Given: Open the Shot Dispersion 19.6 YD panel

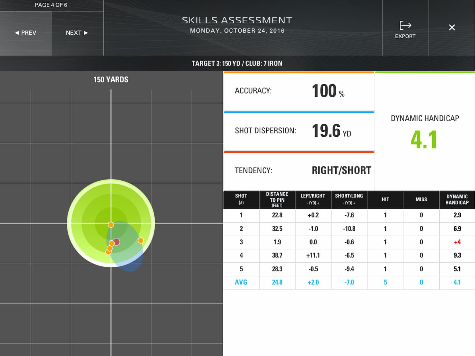Looking at the screenshot, I should click(299, 131).
